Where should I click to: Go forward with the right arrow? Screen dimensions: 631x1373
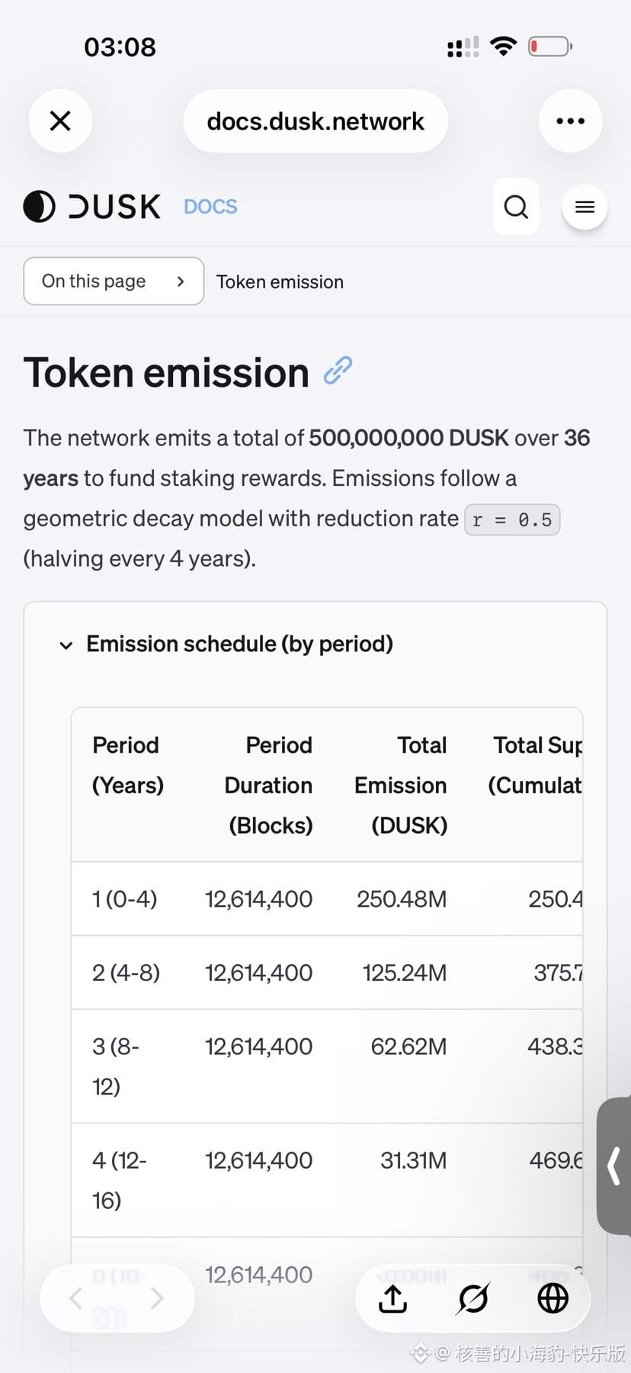(x=157, y=1298)
